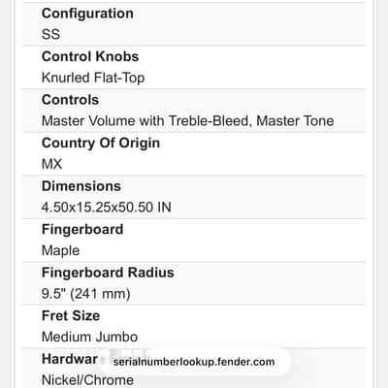Select the Country Of Origin heading
Viewport: 388px width, 388px height.
point(101,143)
